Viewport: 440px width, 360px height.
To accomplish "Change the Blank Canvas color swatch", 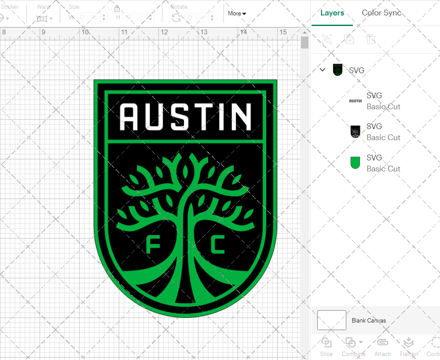I will 331,320.
